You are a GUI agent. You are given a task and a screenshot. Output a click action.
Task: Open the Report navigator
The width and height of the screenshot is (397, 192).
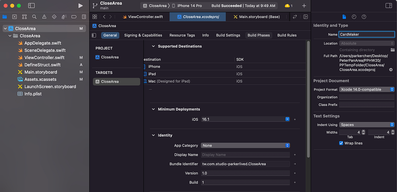pos(84,16)
